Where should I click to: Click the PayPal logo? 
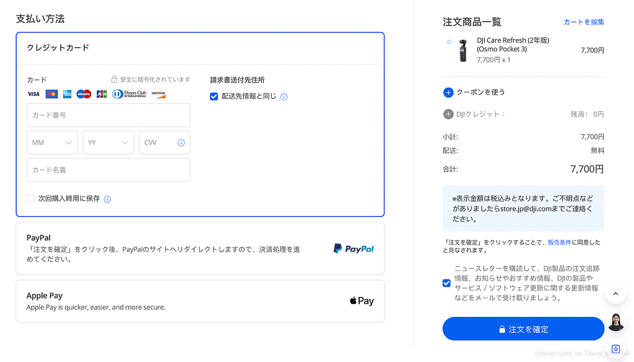354,248
